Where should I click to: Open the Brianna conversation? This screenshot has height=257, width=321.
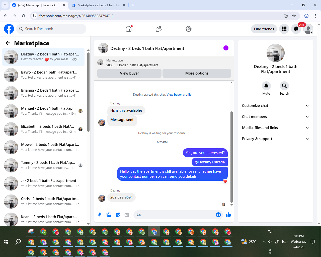pyautogui.click(x=43, y=93)
